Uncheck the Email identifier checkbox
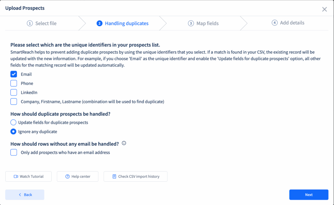This screenshot has height=205, width=334. (14, 74)
